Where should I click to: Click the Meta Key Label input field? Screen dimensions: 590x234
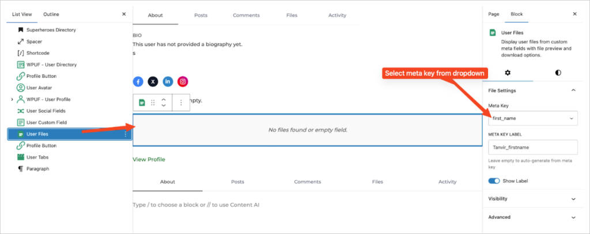point(533,148)
